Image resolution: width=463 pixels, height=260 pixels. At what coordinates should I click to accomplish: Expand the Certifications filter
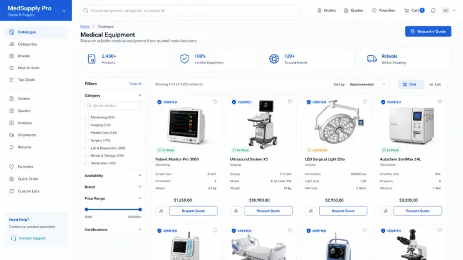coord(140,229)
